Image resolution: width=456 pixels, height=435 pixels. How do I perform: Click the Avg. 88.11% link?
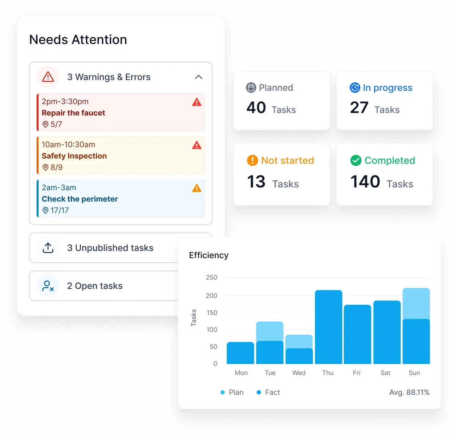pyautogui.click(x=409, y=392)
